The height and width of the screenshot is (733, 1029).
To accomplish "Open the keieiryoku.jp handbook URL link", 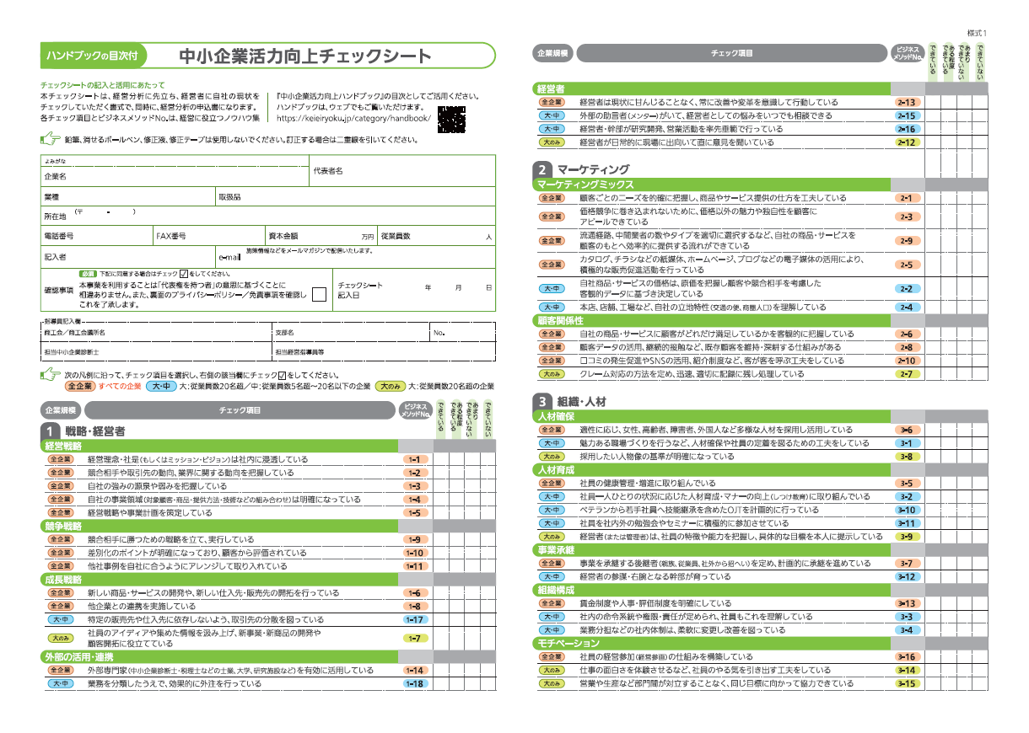I will coord(353,119).
